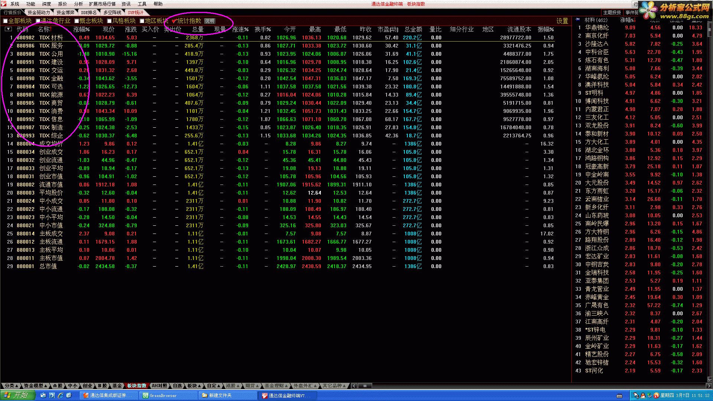Click the Show Desktop quick launch icon
The width and height of the screenshot is (713, 401).
tap(43, 395)
